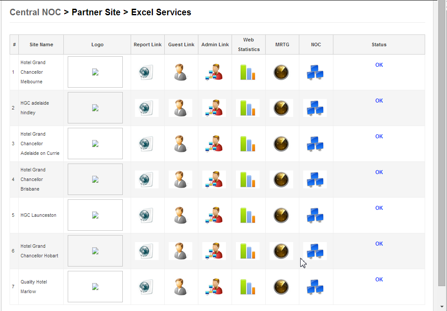447x311 pixels.
Task: Click the 'Web Statistics' column header
Action: 249,44
